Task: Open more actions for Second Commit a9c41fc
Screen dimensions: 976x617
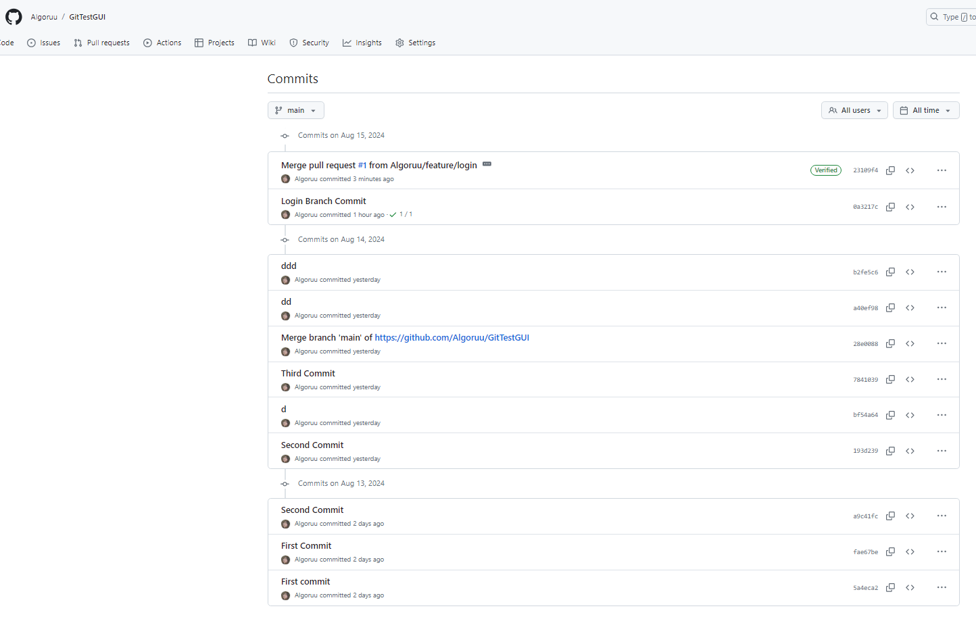Action: pyautogui.click(x=942, y=516)
